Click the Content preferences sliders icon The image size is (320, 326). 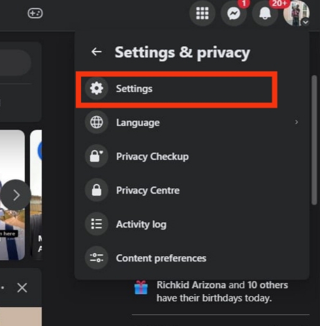97,258
